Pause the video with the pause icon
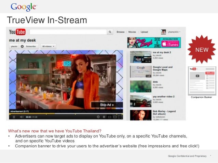 click(14, 117)
